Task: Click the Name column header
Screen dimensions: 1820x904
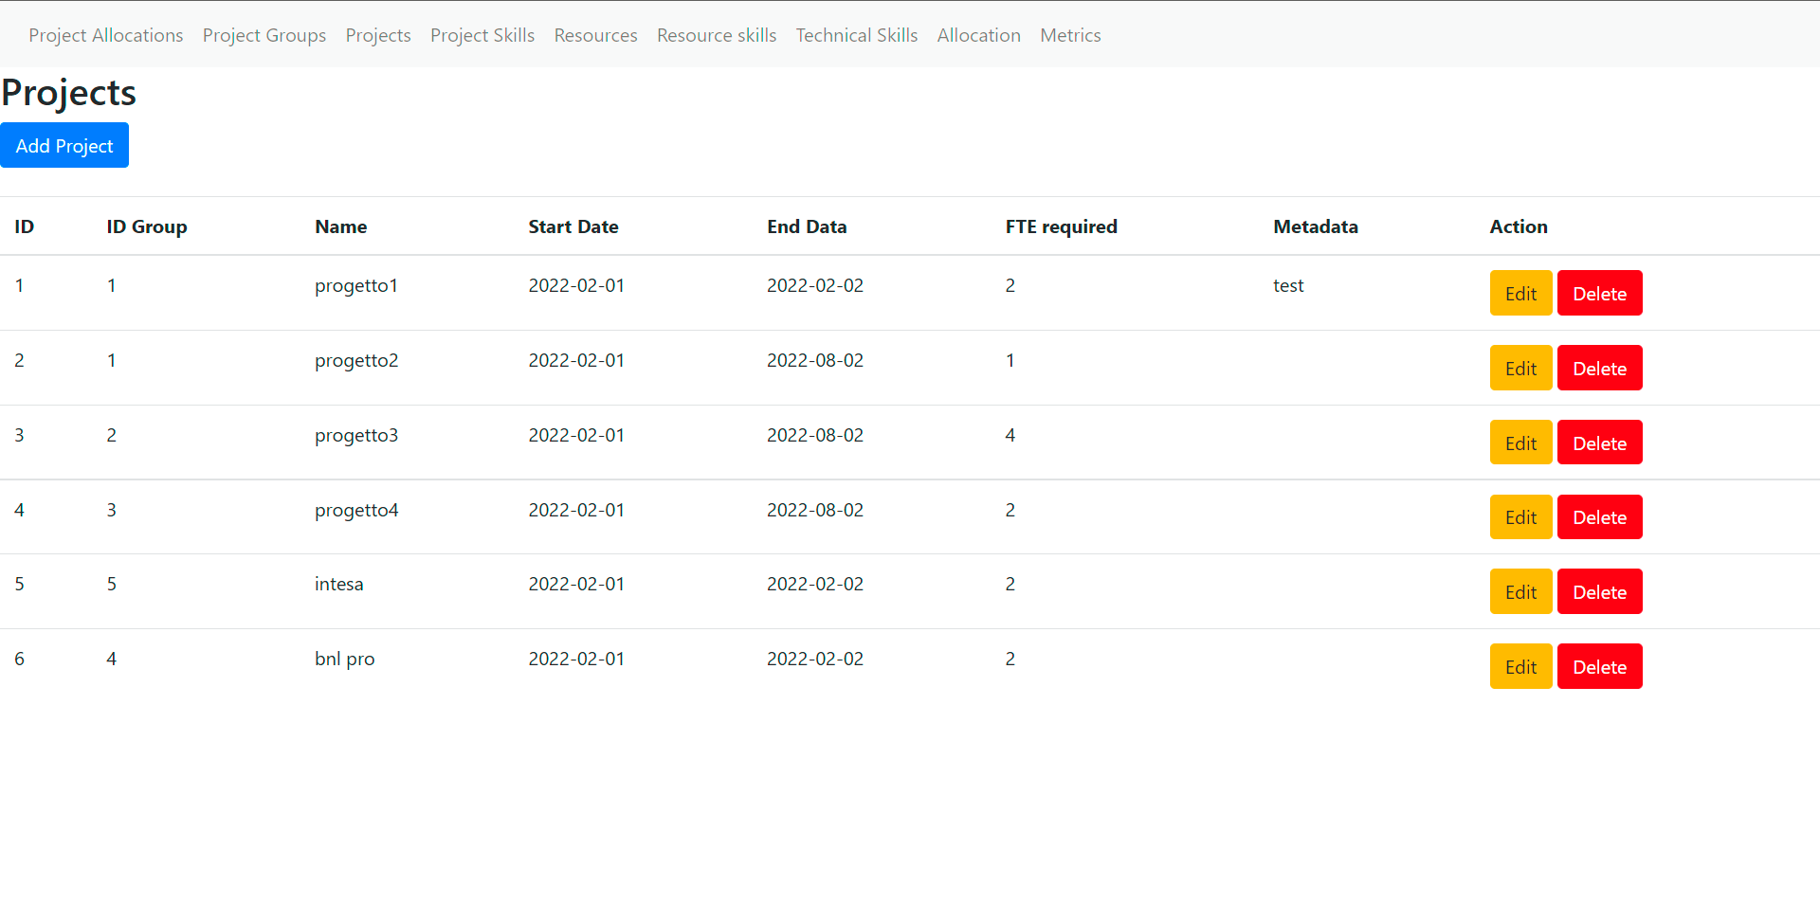Action: (x=340, y=226)
